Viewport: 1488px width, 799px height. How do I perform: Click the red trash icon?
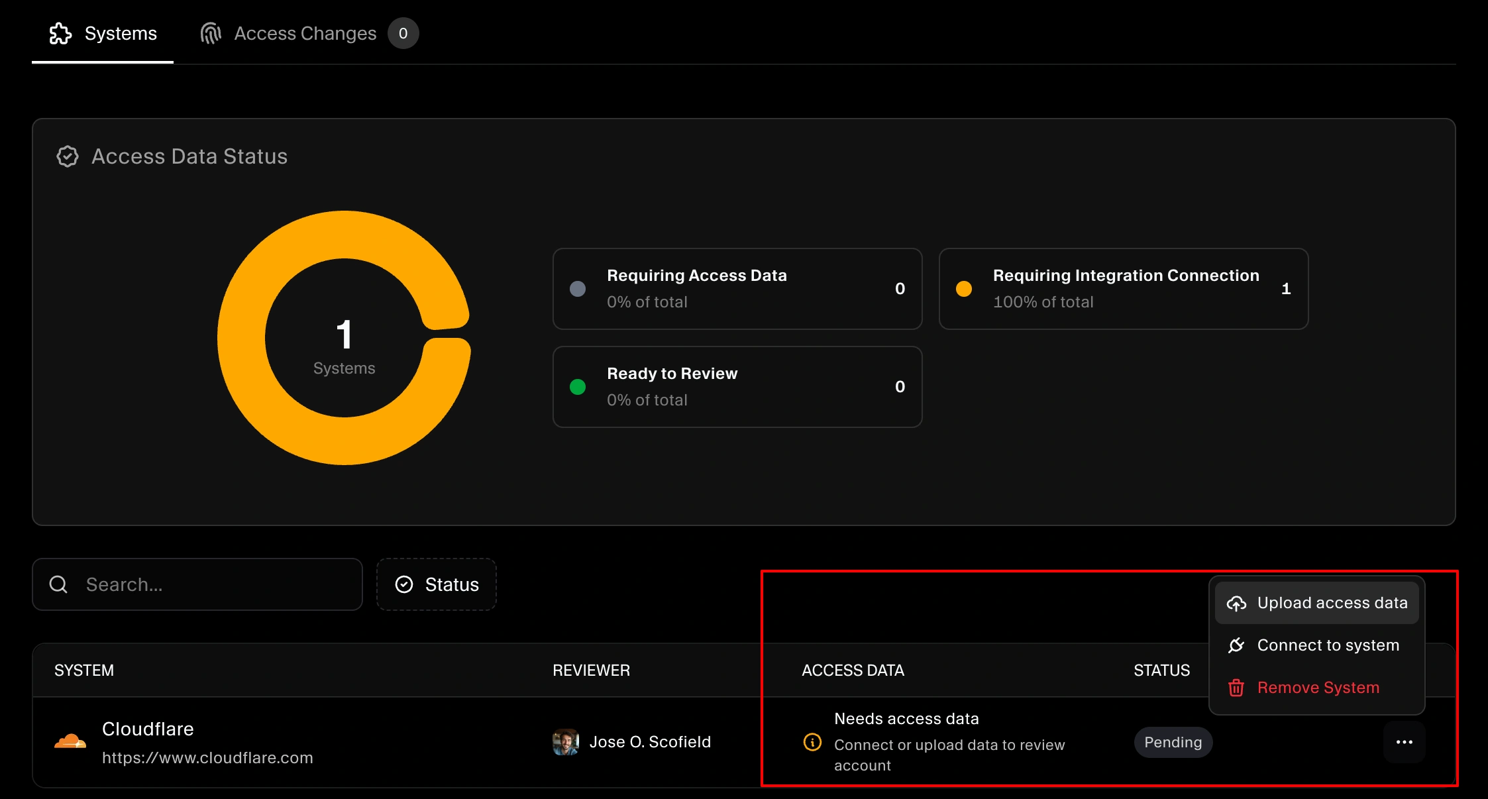click(1236, 688)
